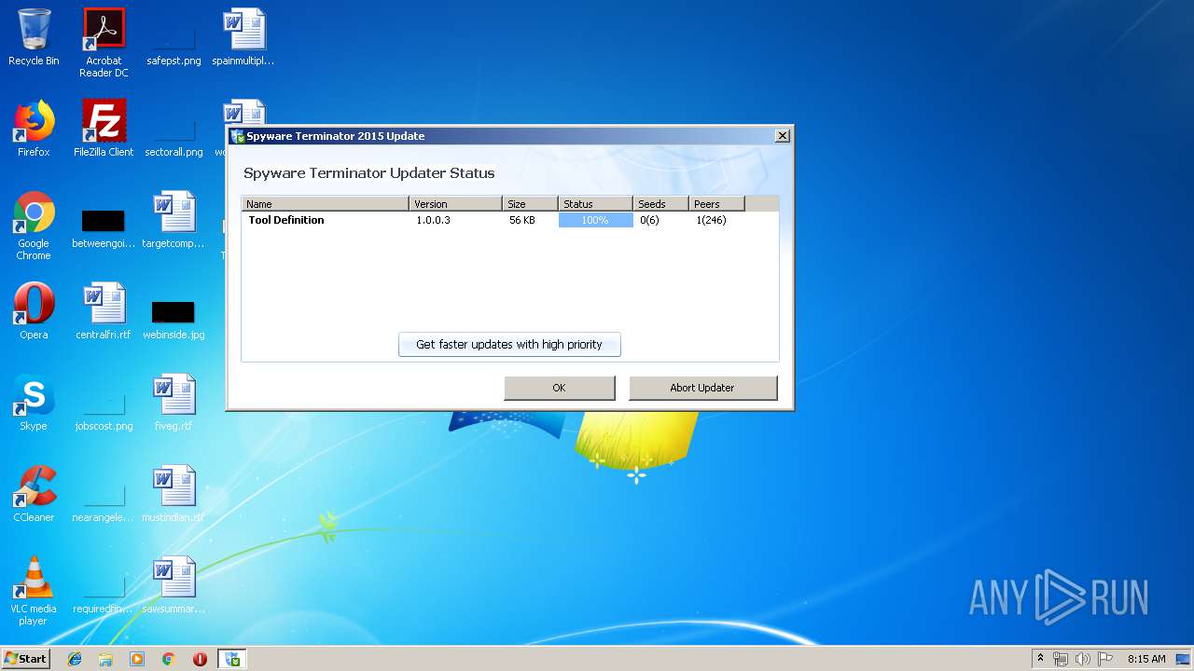Launch Firefox from the desktop
This screenshot has width=1194, height=671.
[34, 129]
